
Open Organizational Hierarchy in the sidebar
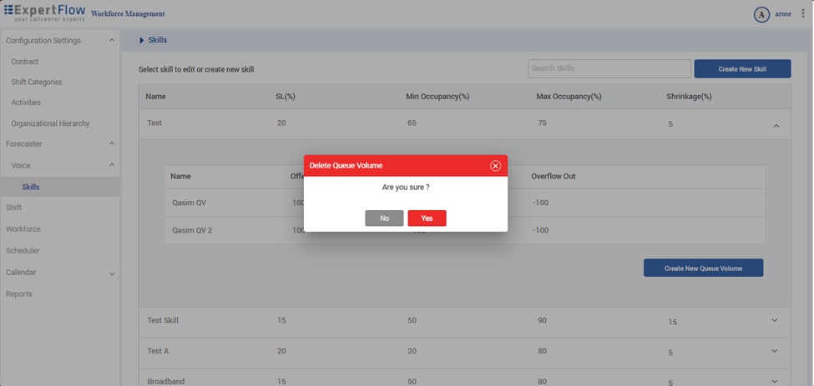click(50, 123)
